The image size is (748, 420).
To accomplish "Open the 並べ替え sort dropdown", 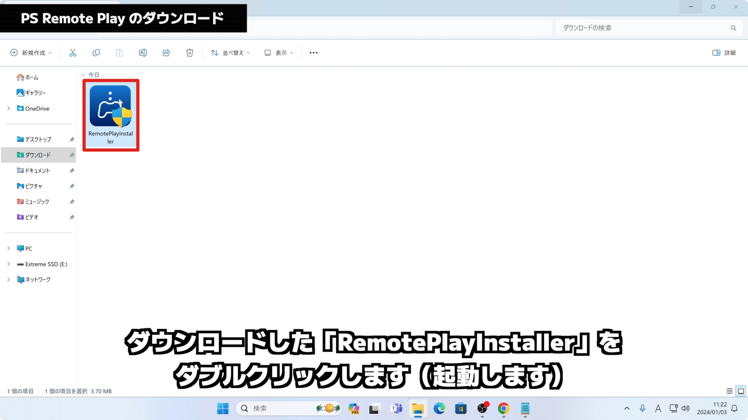I will pyautogui.click(x=230, y=52).
